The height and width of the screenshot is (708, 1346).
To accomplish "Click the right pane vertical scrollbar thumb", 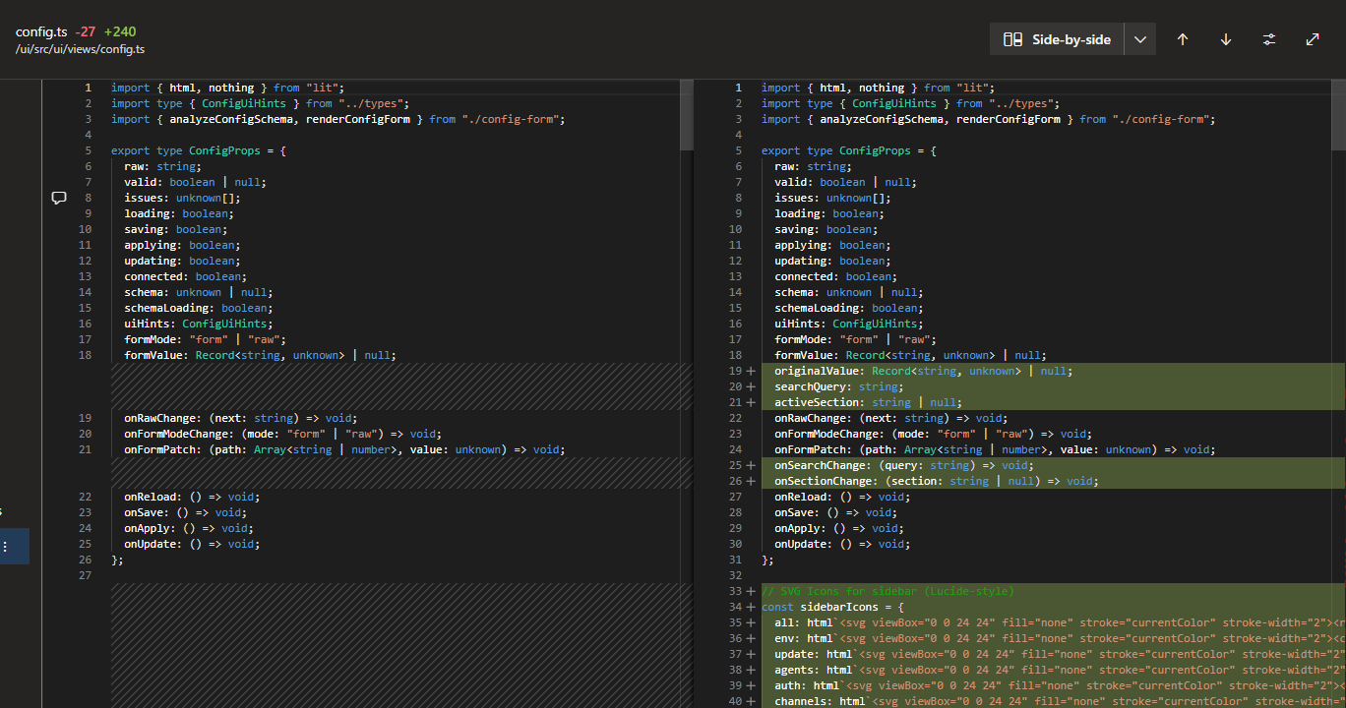I will point(1338,116).
